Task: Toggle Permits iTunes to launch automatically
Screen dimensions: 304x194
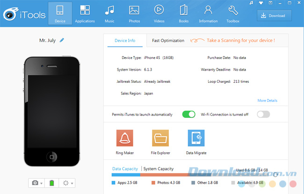Action: pos(188,115)
